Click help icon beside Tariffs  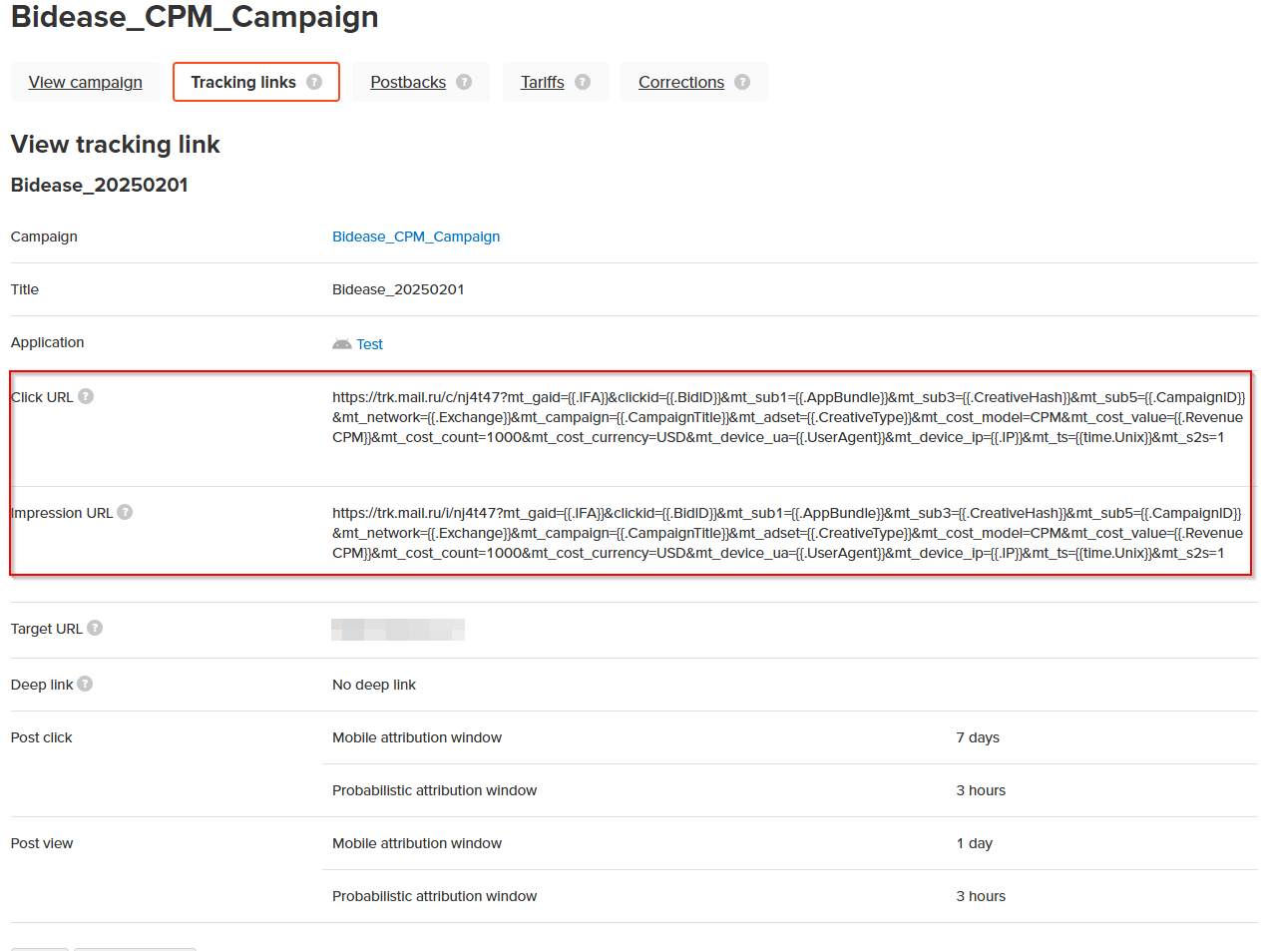point(583,82)
